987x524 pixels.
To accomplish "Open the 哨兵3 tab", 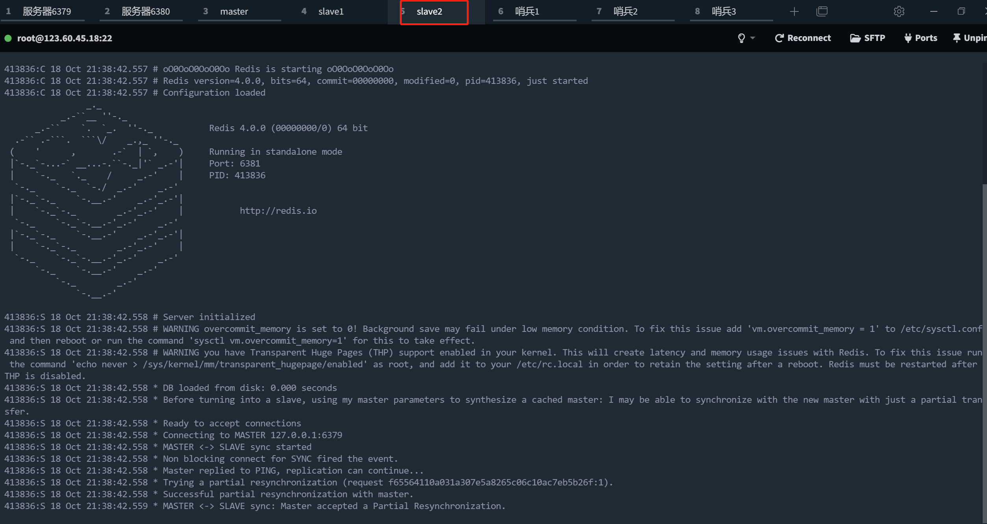I will tap(724, 11).
